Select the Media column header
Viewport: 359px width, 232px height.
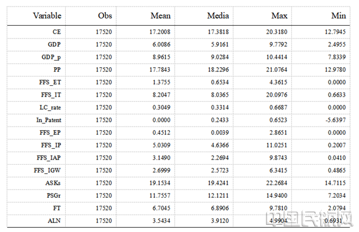pyautogui.click(x=218, y=16)
